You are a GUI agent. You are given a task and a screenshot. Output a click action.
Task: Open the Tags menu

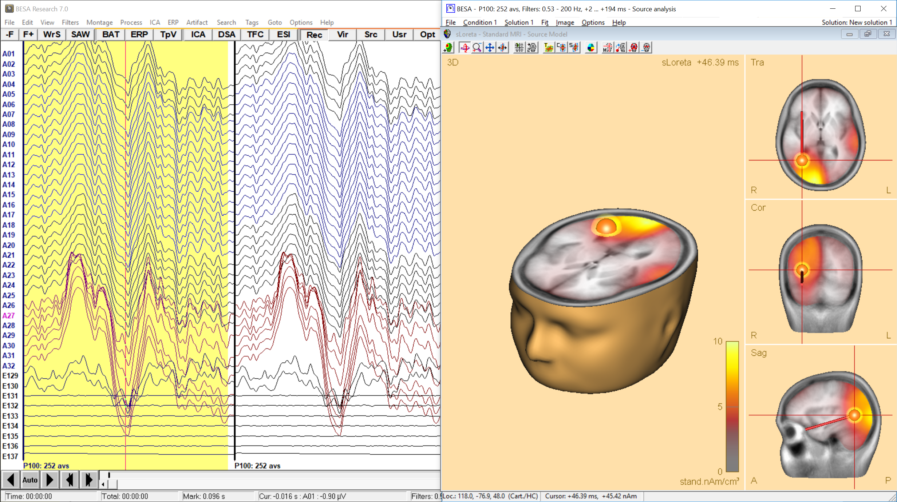pyautogui.click(x=252, y=23)
